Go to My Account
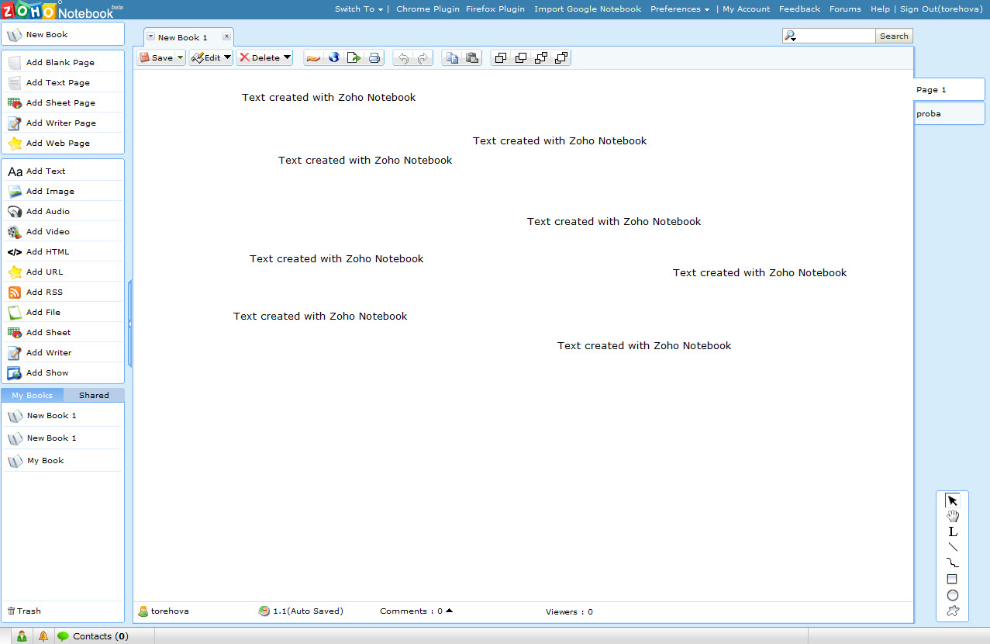This screenshot has width=990, height=644. [747, 9]
